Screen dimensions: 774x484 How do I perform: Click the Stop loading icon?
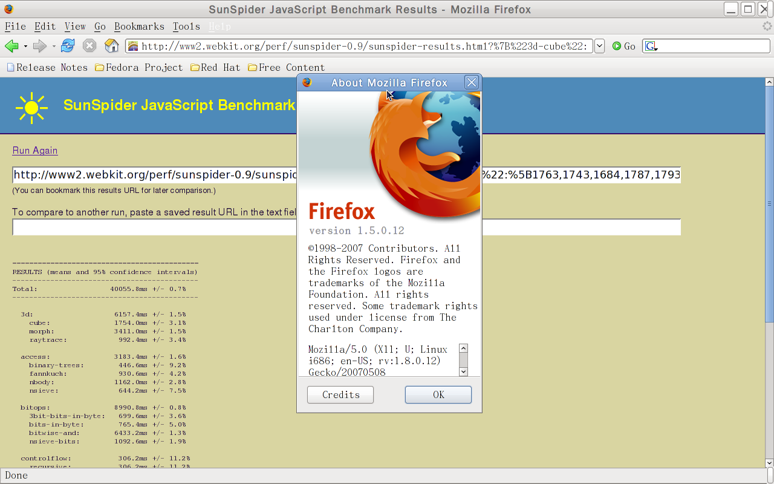[89, 46]
